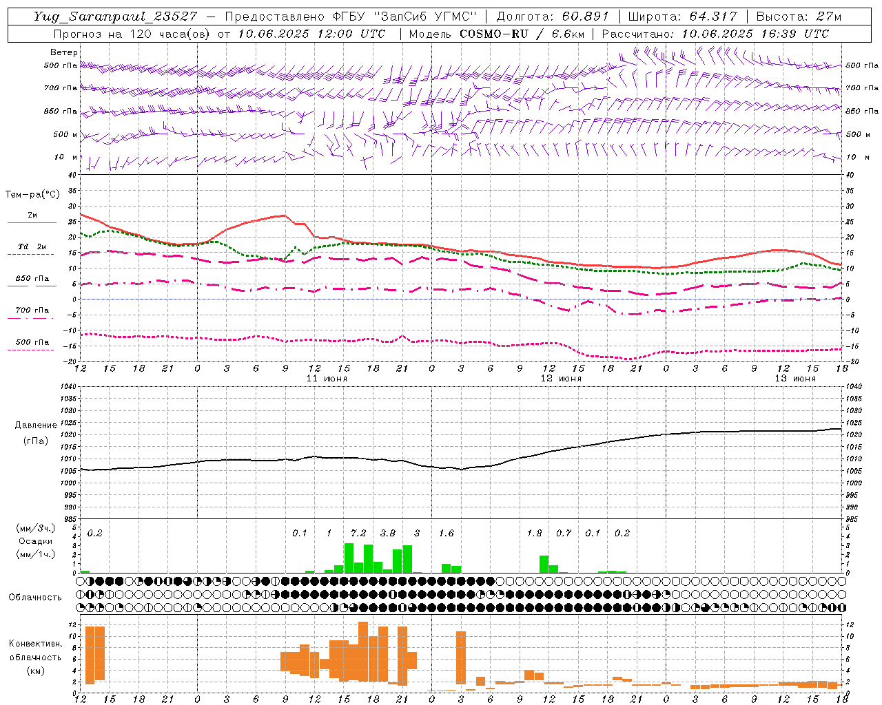The image size is (882, 705).
Task: Click the 'Осадки' precipitation panel label
Action: pos(36,541)
